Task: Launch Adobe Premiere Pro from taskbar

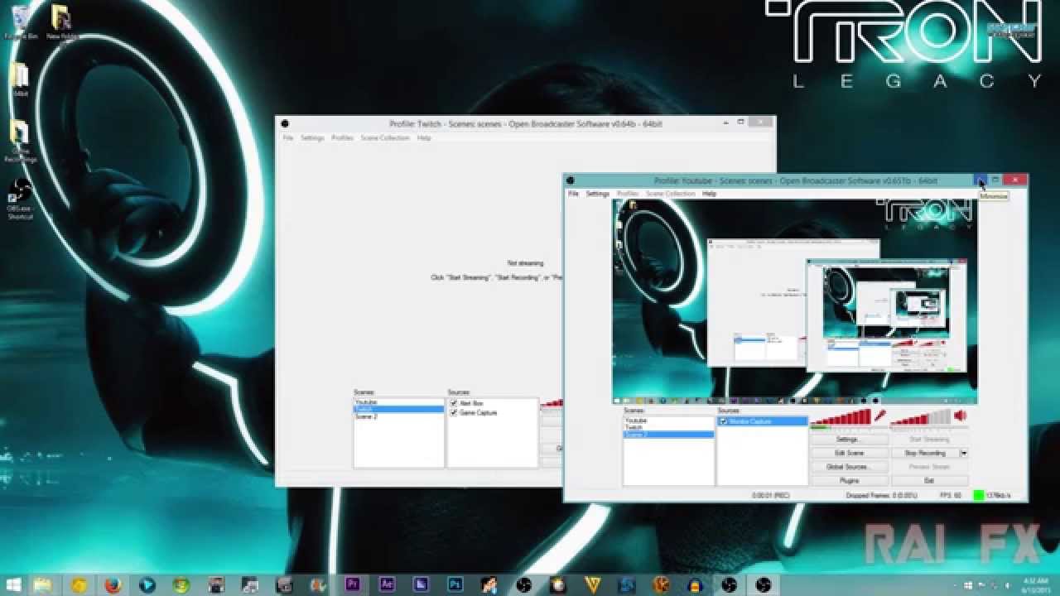Action: click(x=352, y=585)
